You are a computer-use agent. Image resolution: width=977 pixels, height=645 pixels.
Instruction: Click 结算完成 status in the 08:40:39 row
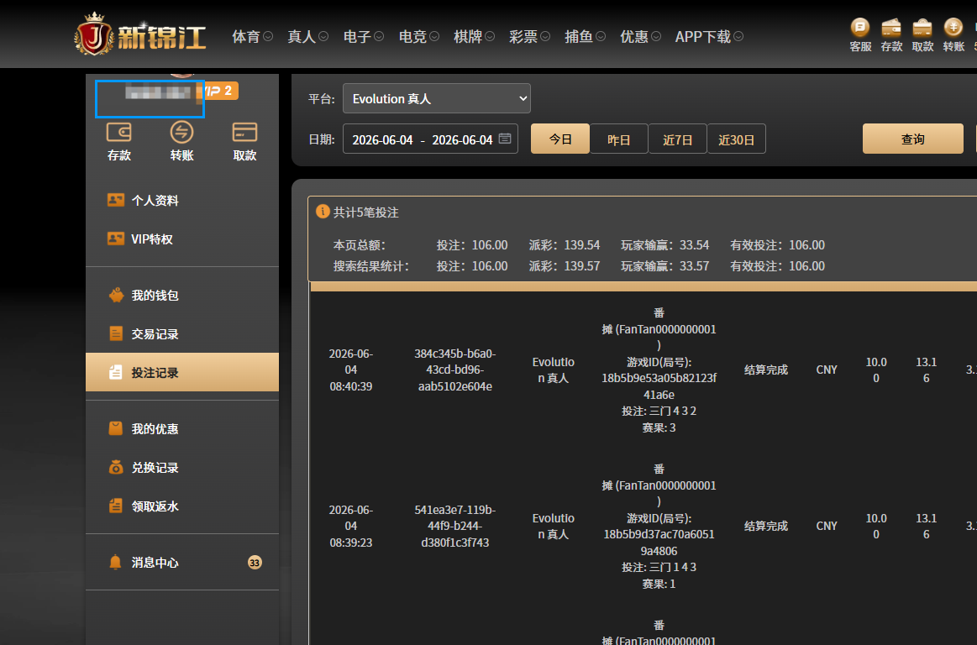click(x=766, y=370)
